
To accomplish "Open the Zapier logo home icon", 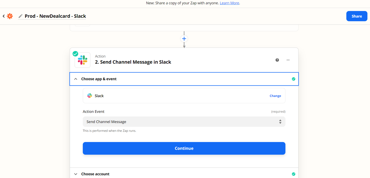I will click(x=10, y=16).
